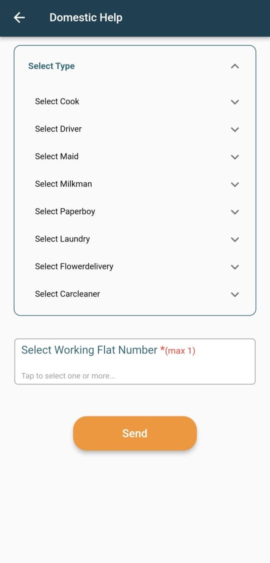This screenshot has width=270, height=563.
Task: Expand the Select Maid chevron
Action: pyautogui.click(x=235, y=157)
